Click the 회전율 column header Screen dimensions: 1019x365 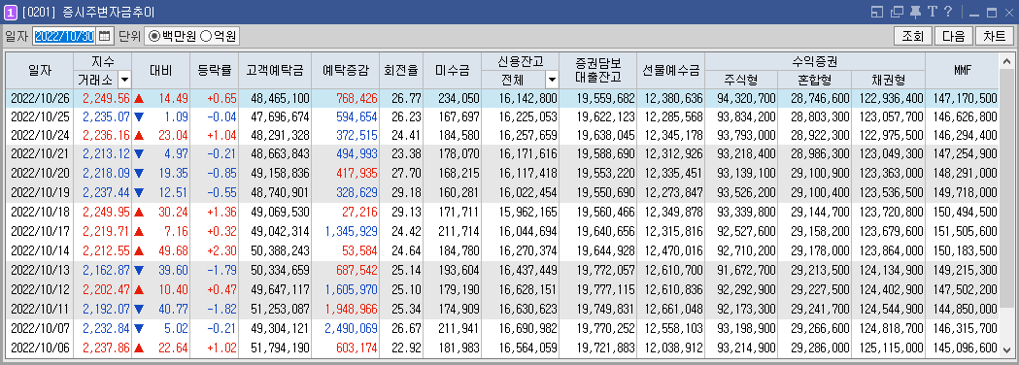pos(401,70)
